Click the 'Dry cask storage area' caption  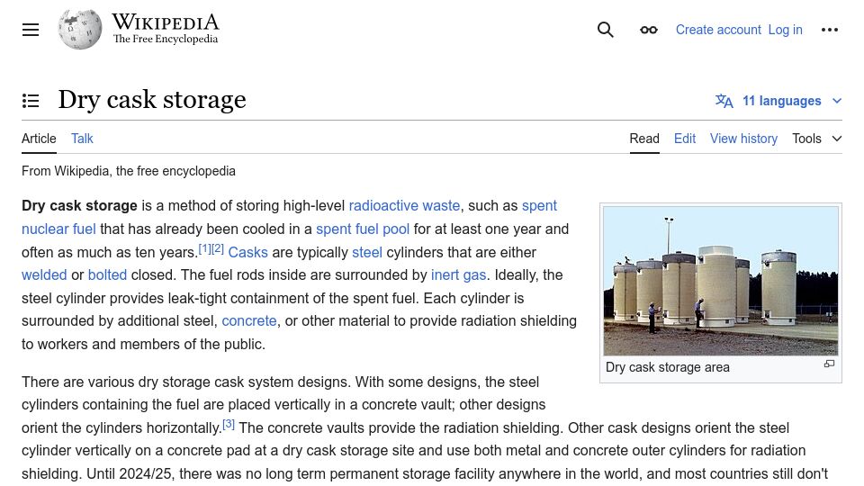pyautogui.click(x=667, y=367)
